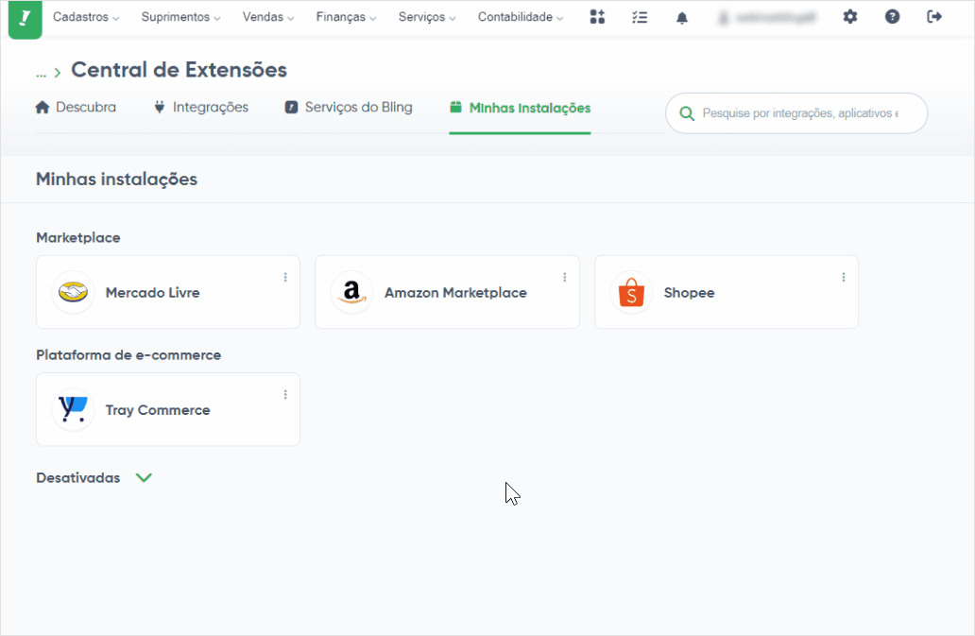This screenshot has width=975, height=636.
Task: Open Mercado Livre three-dot options menu
Action: point(285,277)
